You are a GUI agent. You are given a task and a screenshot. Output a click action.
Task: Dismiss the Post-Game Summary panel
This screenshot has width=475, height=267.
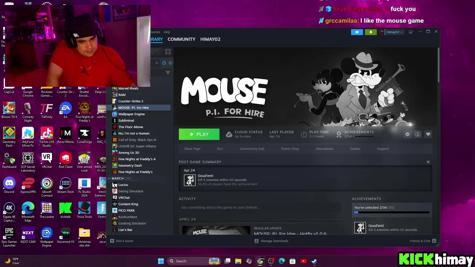point(428,162)
